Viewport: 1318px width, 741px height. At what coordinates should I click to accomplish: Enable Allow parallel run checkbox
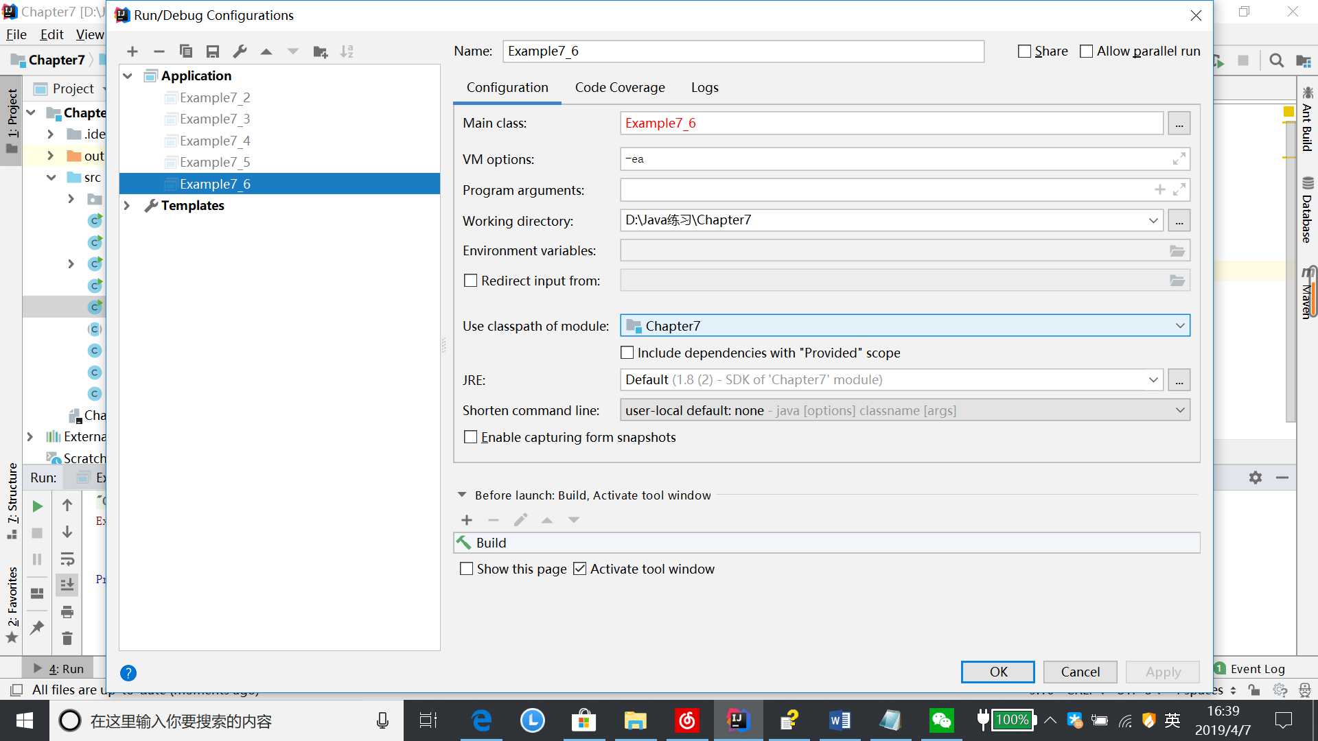pyautogui.click(x=1086, y=51)
